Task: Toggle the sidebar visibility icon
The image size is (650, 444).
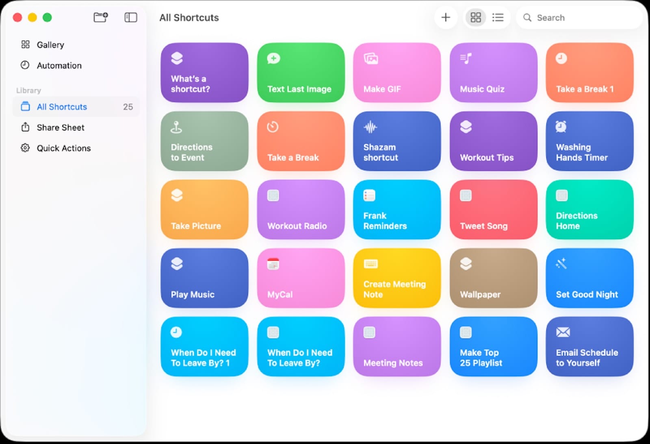Action: [130, 17]
